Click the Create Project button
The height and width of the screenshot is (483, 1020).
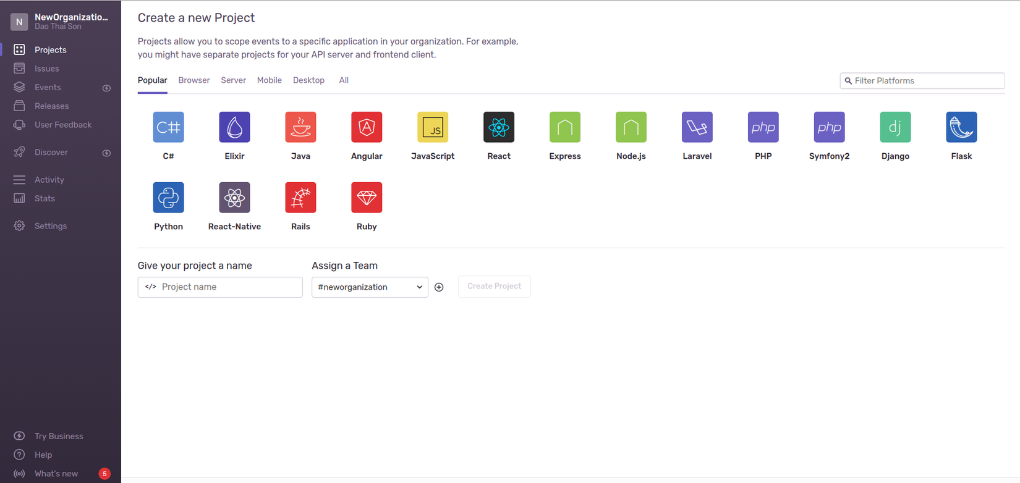tap(494, 287)
